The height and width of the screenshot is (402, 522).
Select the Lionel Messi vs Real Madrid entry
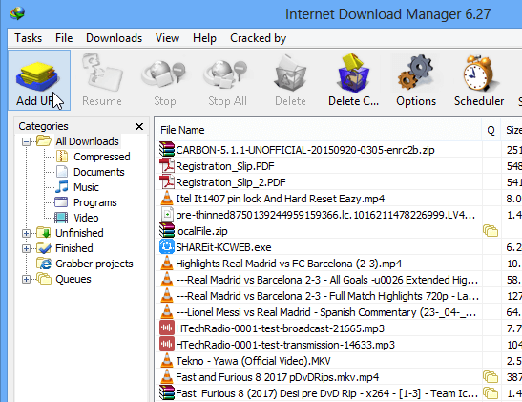click(326, 312)
